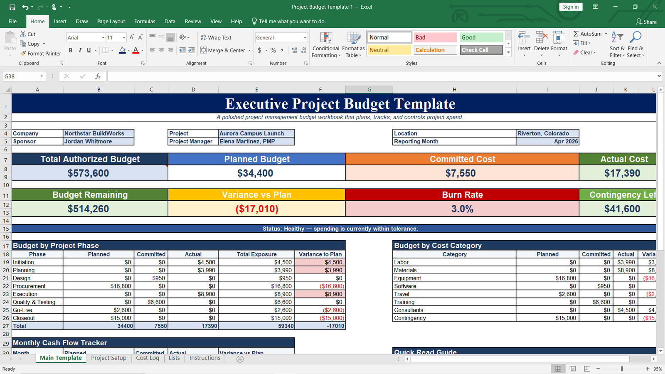This screenshot has width=665, height=374.
Task: Increase decimal places shown
Action: point(295,50)
